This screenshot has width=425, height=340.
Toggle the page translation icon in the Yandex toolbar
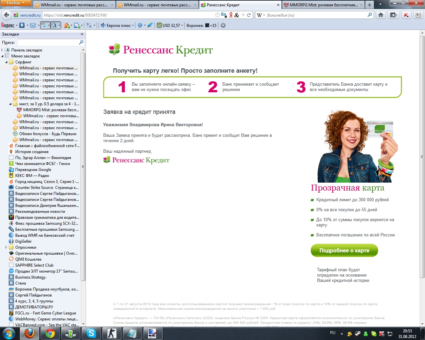click(54, 25)
